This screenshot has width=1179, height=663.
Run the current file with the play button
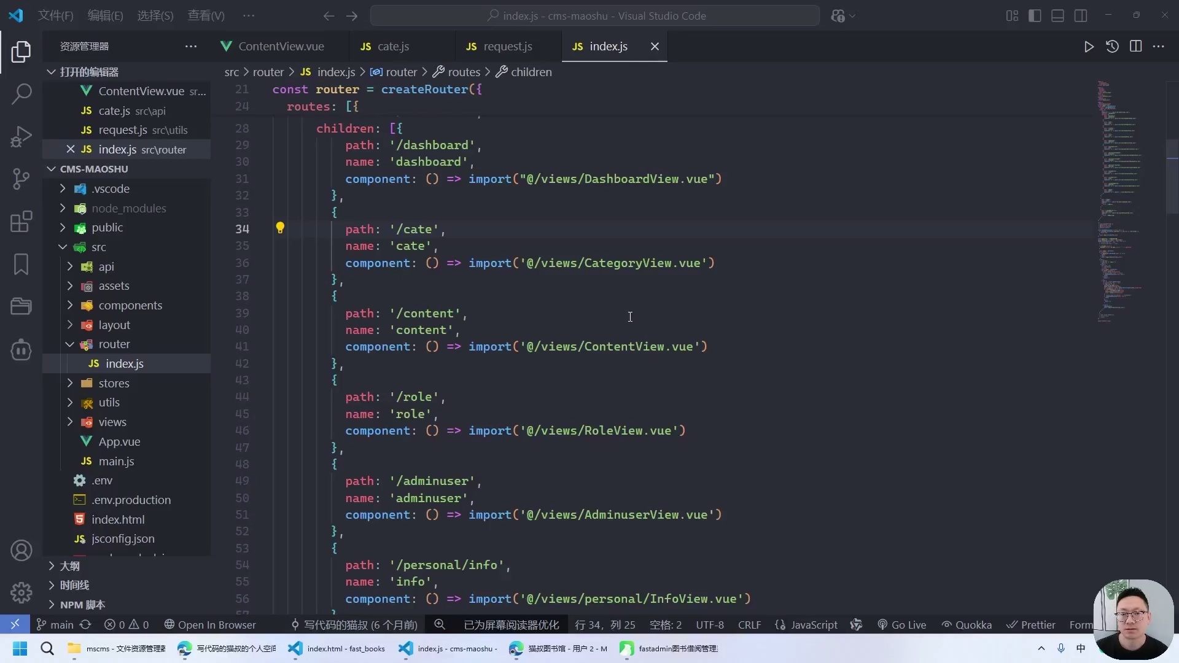pyautogui.click(x=1089, y=46)
